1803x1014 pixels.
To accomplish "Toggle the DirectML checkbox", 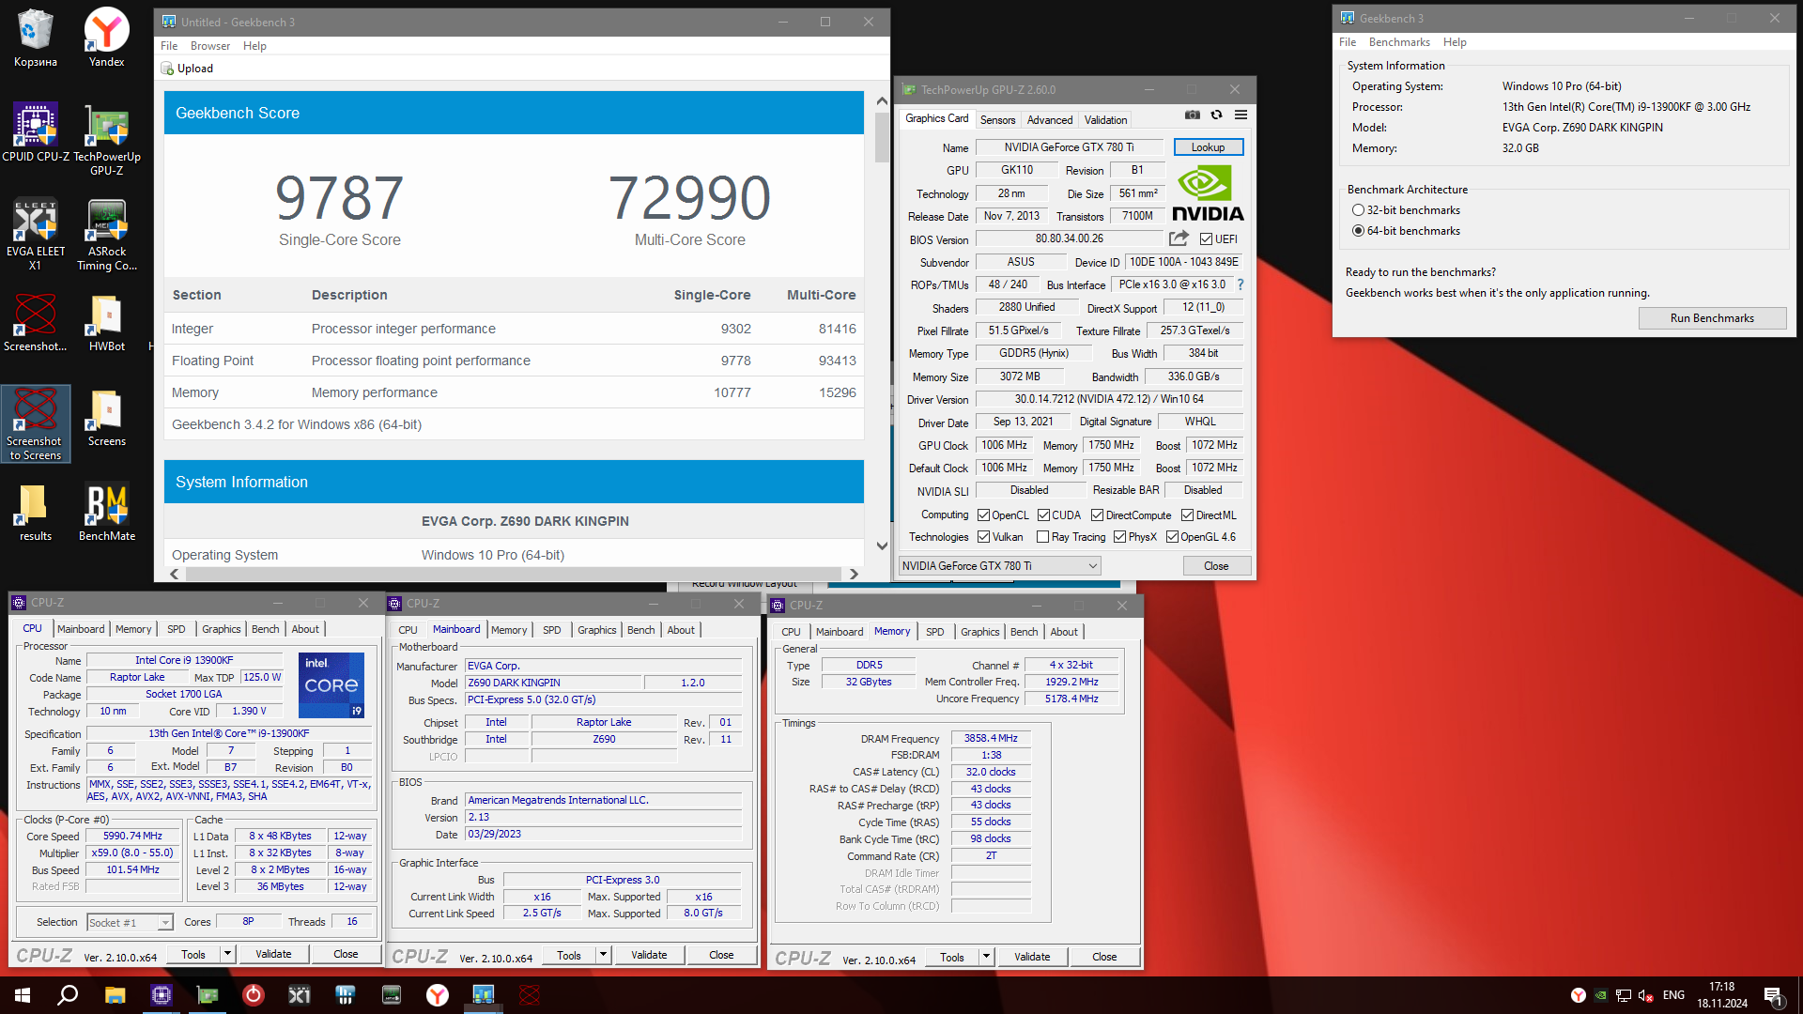I will click(1187, 515).
